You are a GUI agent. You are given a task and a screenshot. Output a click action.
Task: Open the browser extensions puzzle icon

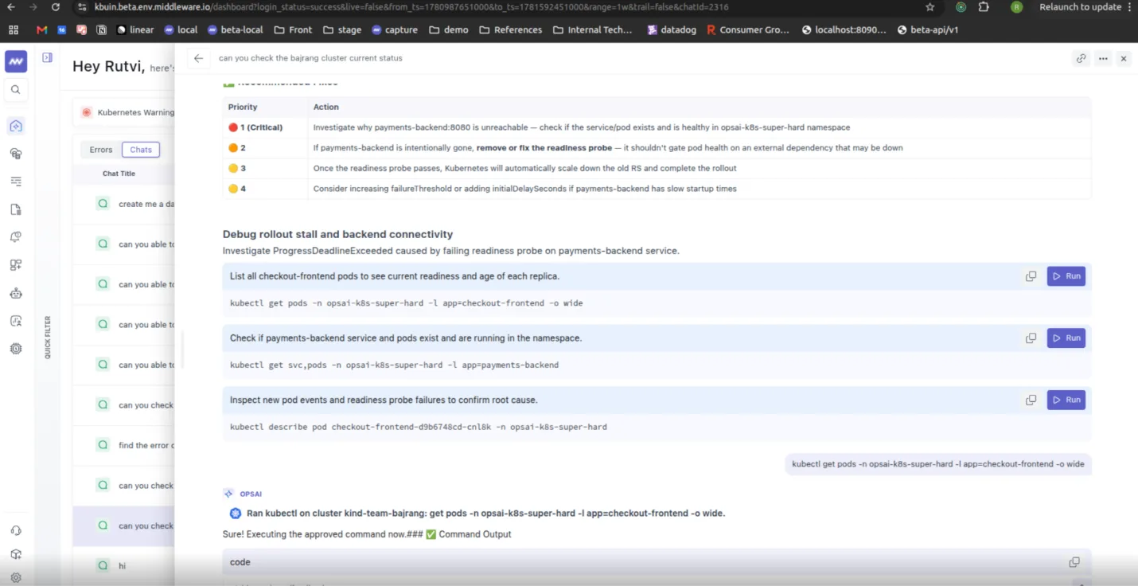pyautogui.click(x=984, y=7)
